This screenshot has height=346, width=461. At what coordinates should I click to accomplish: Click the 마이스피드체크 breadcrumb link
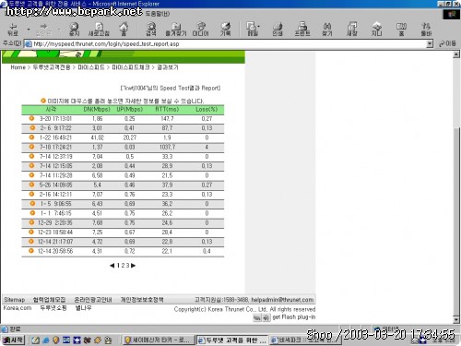(x=131, y=67)
